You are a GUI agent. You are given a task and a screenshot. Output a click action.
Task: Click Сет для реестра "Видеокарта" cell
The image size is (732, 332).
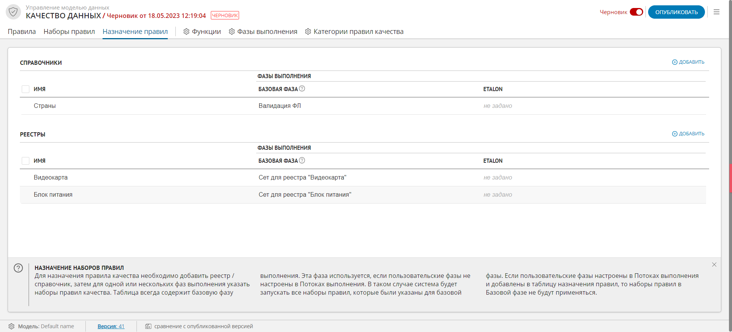(x=302, y=178)
